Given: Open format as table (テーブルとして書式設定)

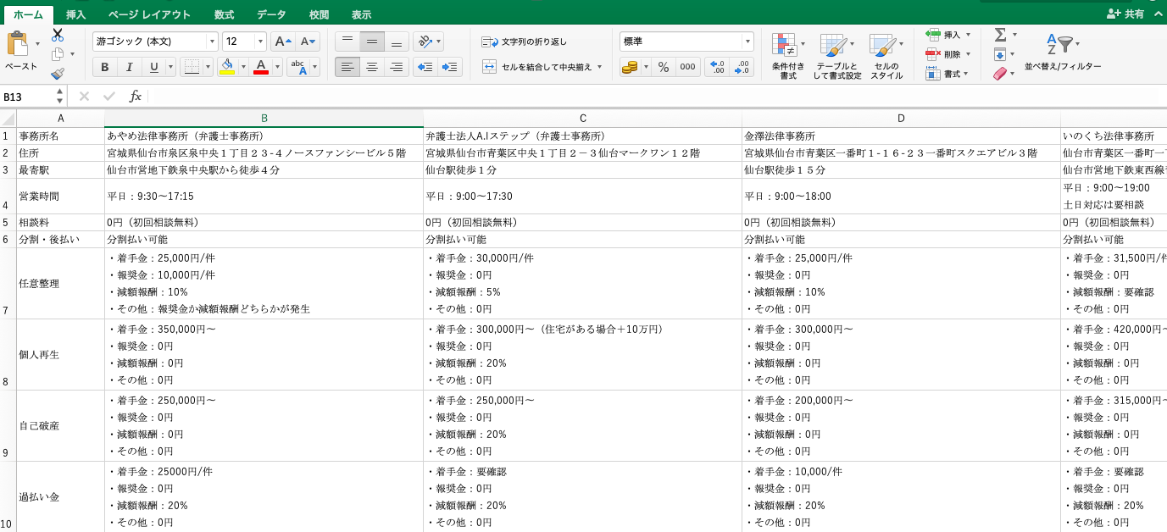Looking at the screenshot, I should tap(836, 56).
